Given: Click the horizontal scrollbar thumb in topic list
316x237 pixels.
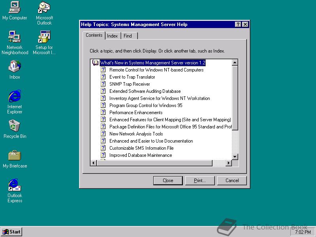Looking at the screenshot, I should [154, 163].
